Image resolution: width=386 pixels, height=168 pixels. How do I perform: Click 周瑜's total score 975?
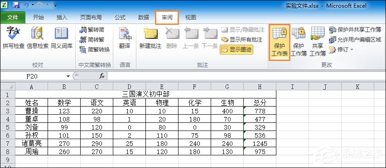tap(260, 151)
